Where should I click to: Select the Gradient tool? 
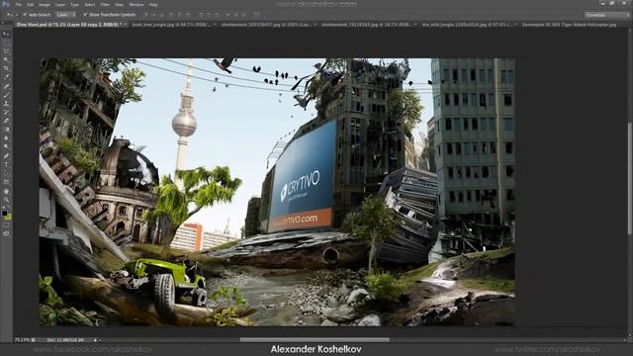pyautogui.click(x=6, y=130)
